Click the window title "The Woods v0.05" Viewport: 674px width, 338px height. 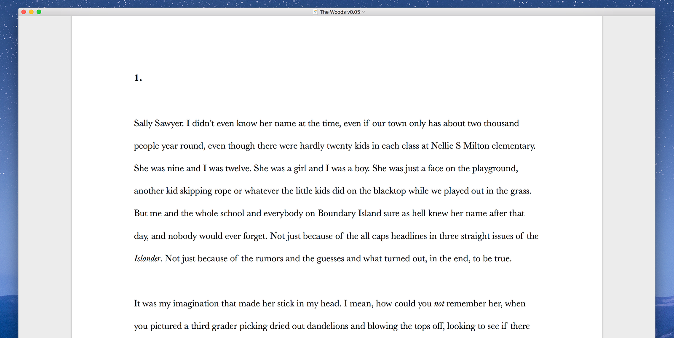point(340,12)
